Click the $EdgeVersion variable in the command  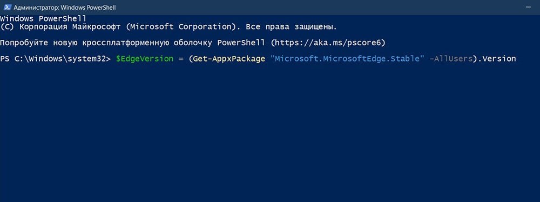(x=144, y=59)
